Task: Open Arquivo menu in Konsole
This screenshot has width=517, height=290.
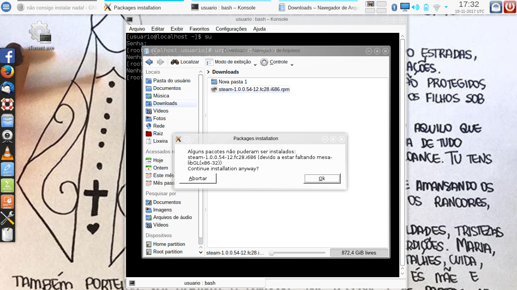Action: 137,29
